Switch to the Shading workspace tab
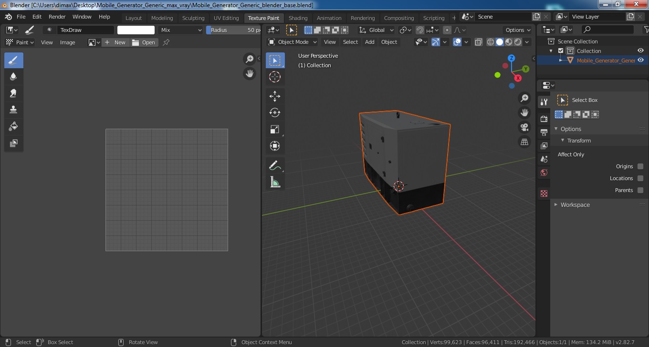Screen dimensions: 649x347 coord(298,18)
